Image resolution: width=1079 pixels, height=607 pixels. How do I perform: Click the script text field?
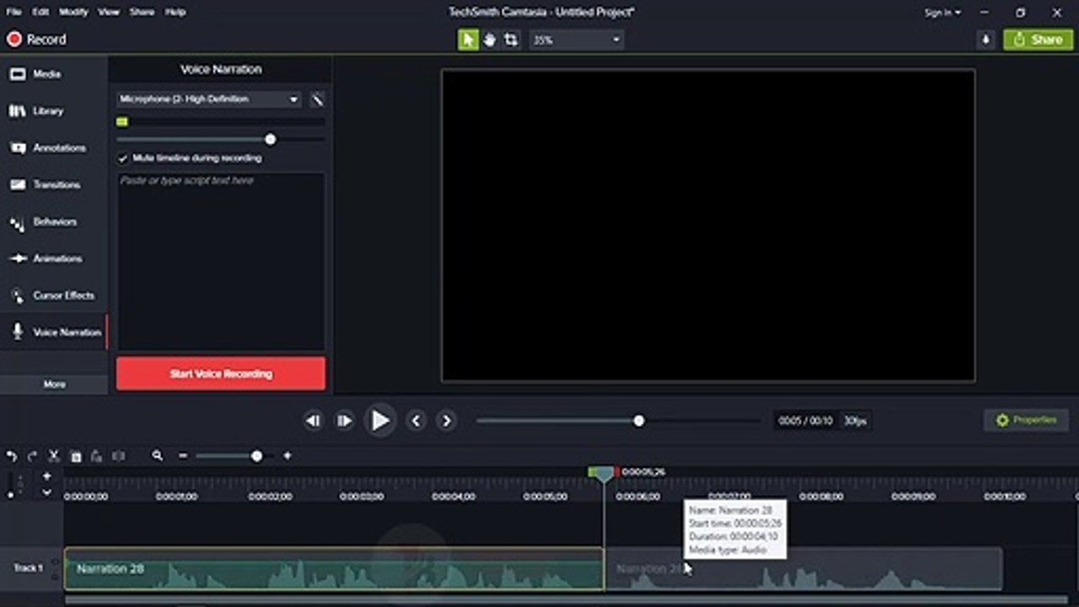pos(221,261)
